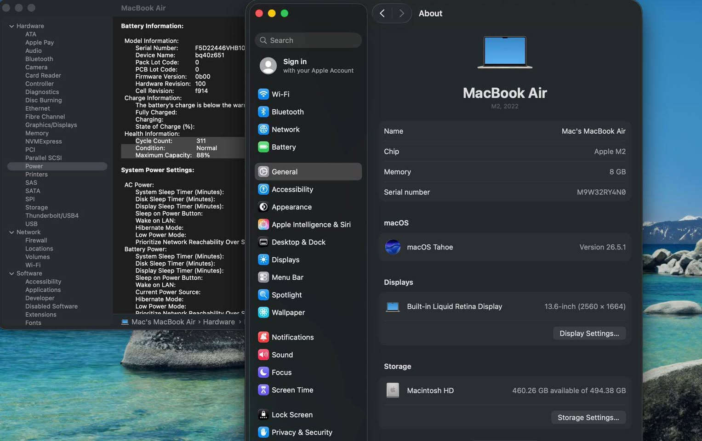Select Applications under Software
The height and width of the screenshot is (441, 702).
(x=43, y=290)
